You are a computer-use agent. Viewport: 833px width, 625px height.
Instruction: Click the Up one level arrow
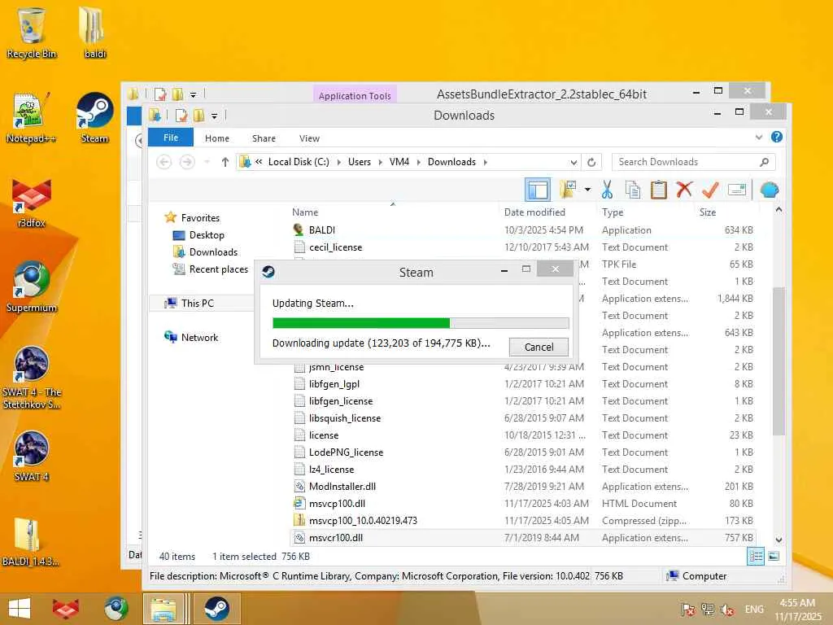tap(225, 162)
